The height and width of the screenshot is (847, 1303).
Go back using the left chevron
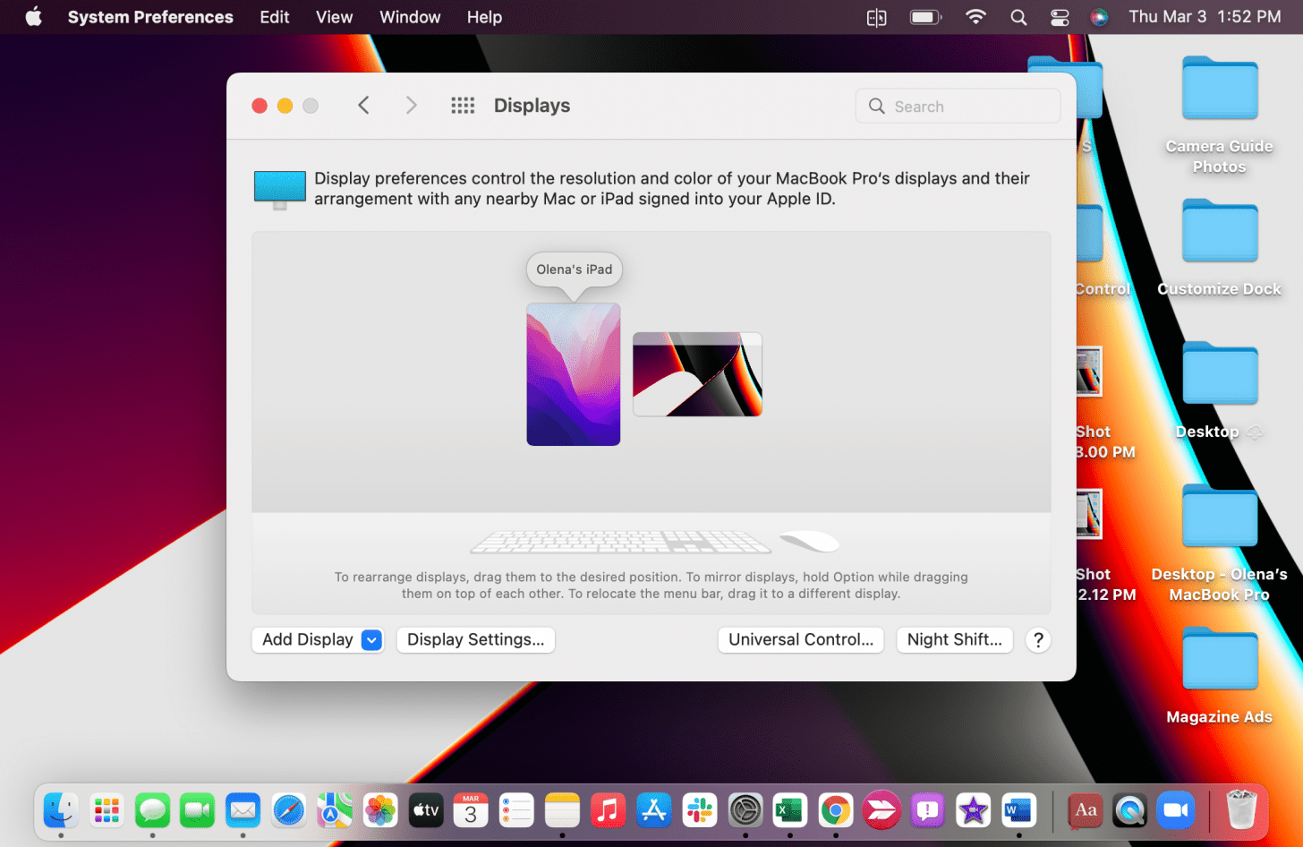point(363,106)
